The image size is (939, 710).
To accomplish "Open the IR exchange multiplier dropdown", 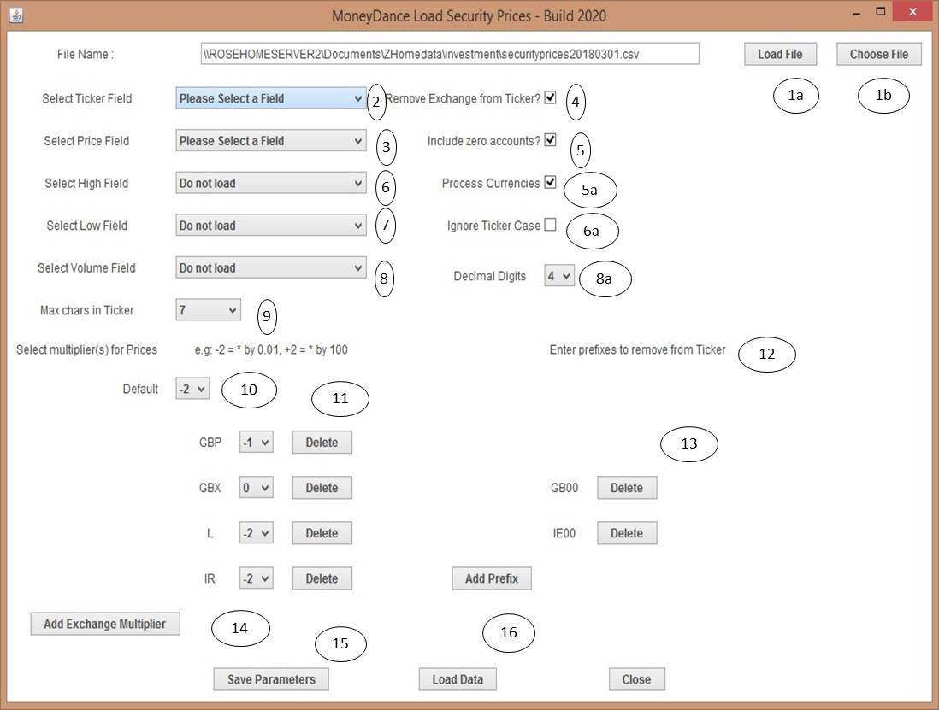I will coord(257,578).
